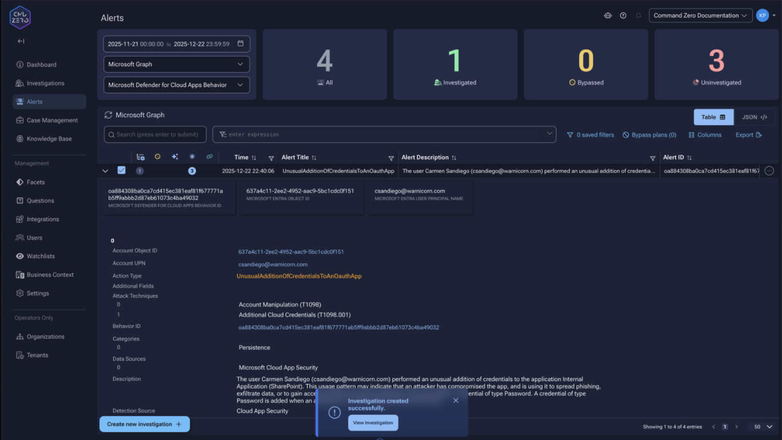This screenshot has width=782, height=440.
Task: Click View investigation in notification
Action: click(x=373, y=423)
